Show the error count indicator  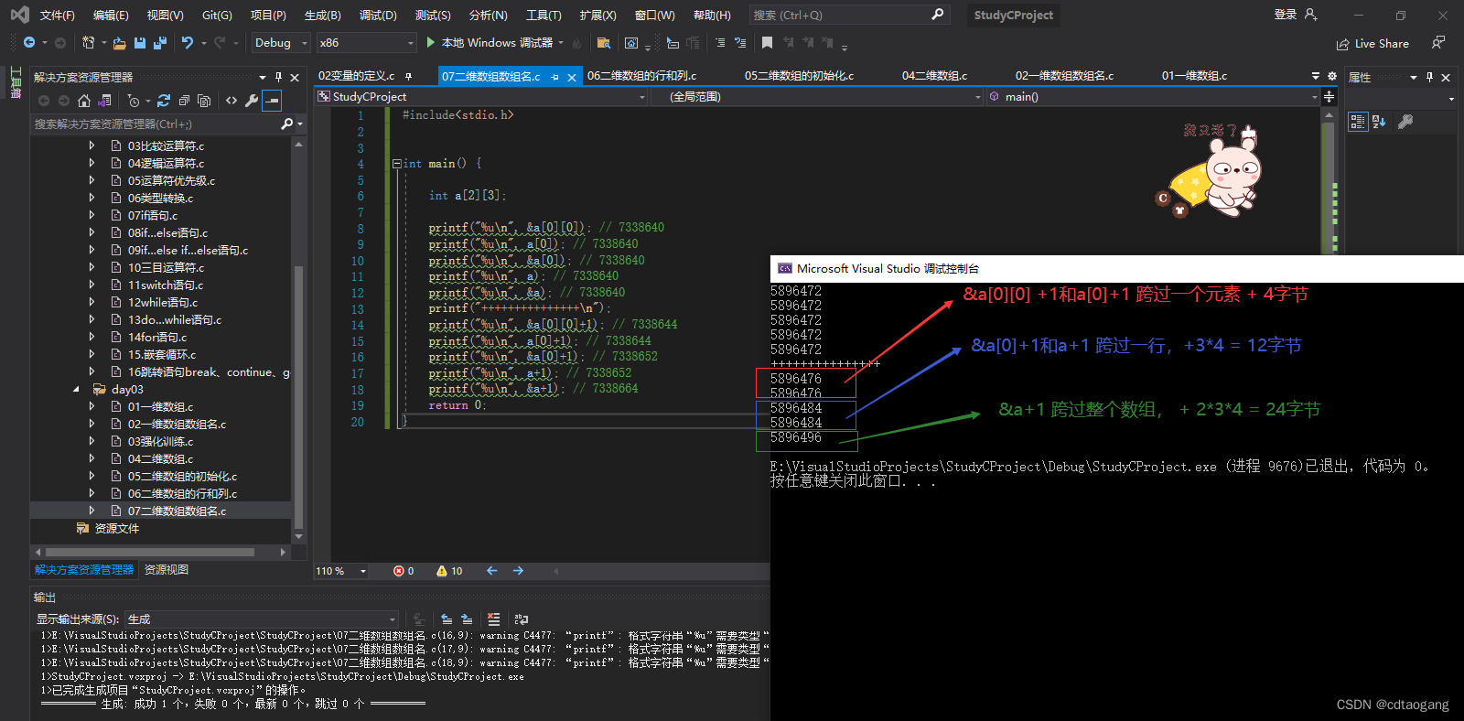pyautogui.click(x=404, y=571)
